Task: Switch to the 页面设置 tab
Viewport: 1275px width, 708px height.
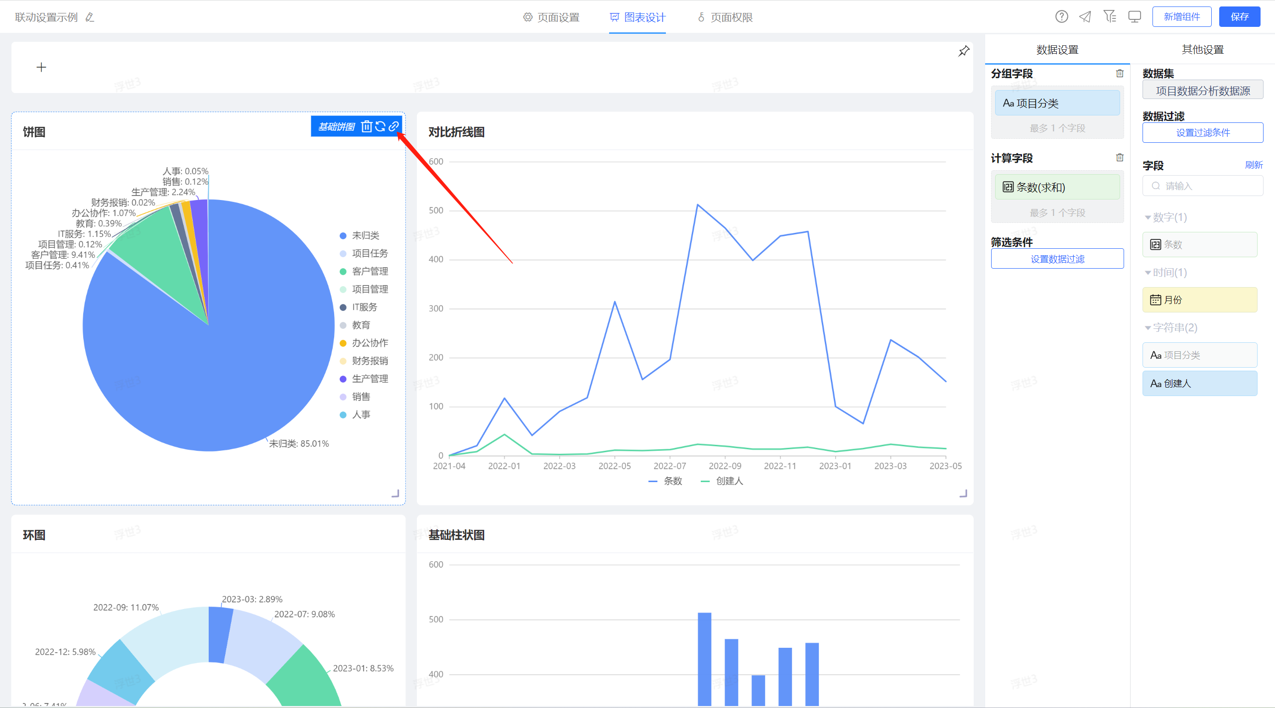Action: coord(551,17)
